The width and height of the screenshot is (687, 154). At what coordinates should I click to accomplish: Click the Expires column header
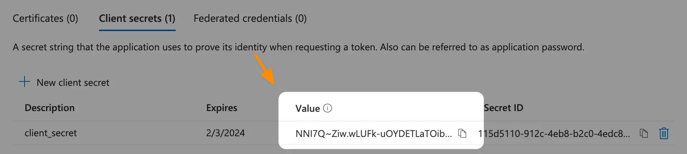pyautogui.click(x=222, y=108)
